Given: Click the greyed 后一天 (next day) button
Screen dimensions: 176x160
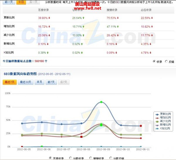Looking at the screenshot, I should (x=33, y=2).
